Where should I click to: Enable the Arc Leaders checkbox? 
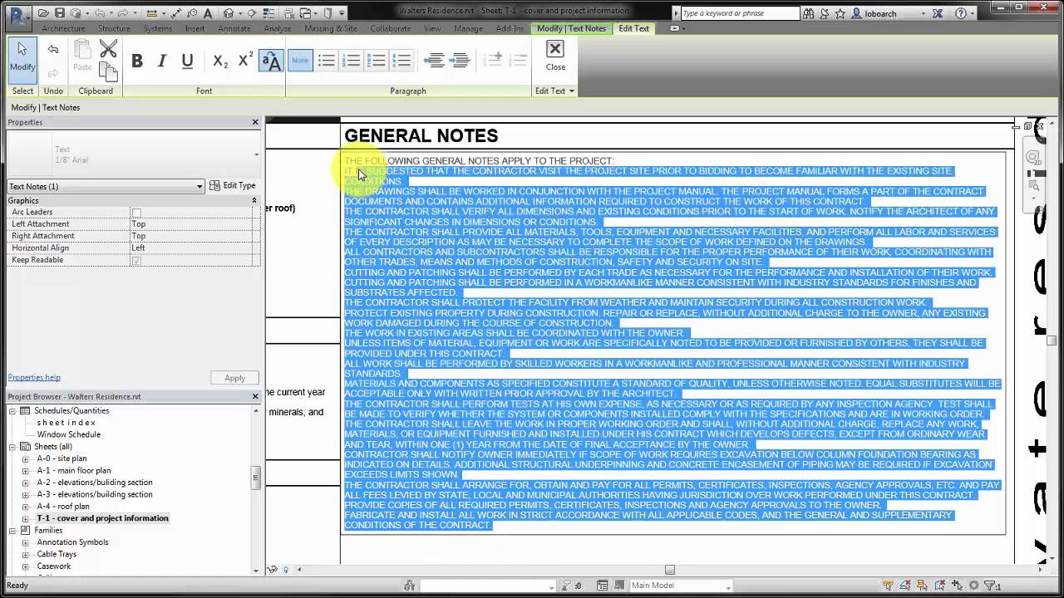[136, 211]
